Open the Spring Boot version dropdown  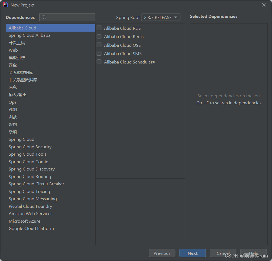click(x=161, y=17)
